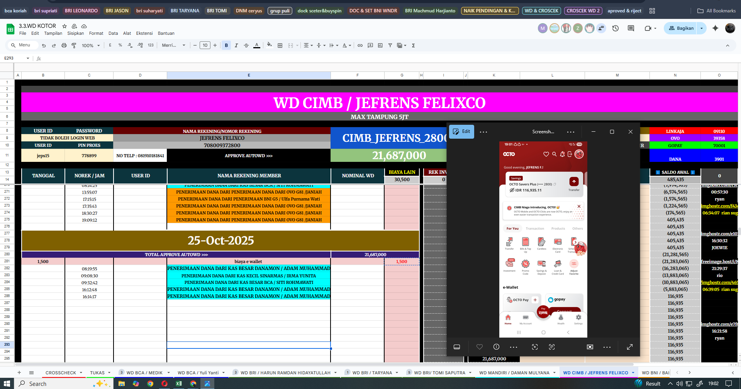Open the File menu
Viewport: 741px width, 389px height.
(23, 33)
